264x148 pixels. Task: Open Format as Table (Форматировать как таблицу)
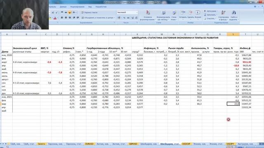163,16
